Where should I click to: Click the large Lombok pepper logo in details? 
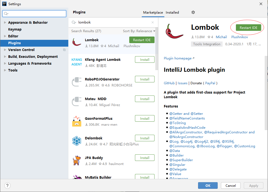174,31
